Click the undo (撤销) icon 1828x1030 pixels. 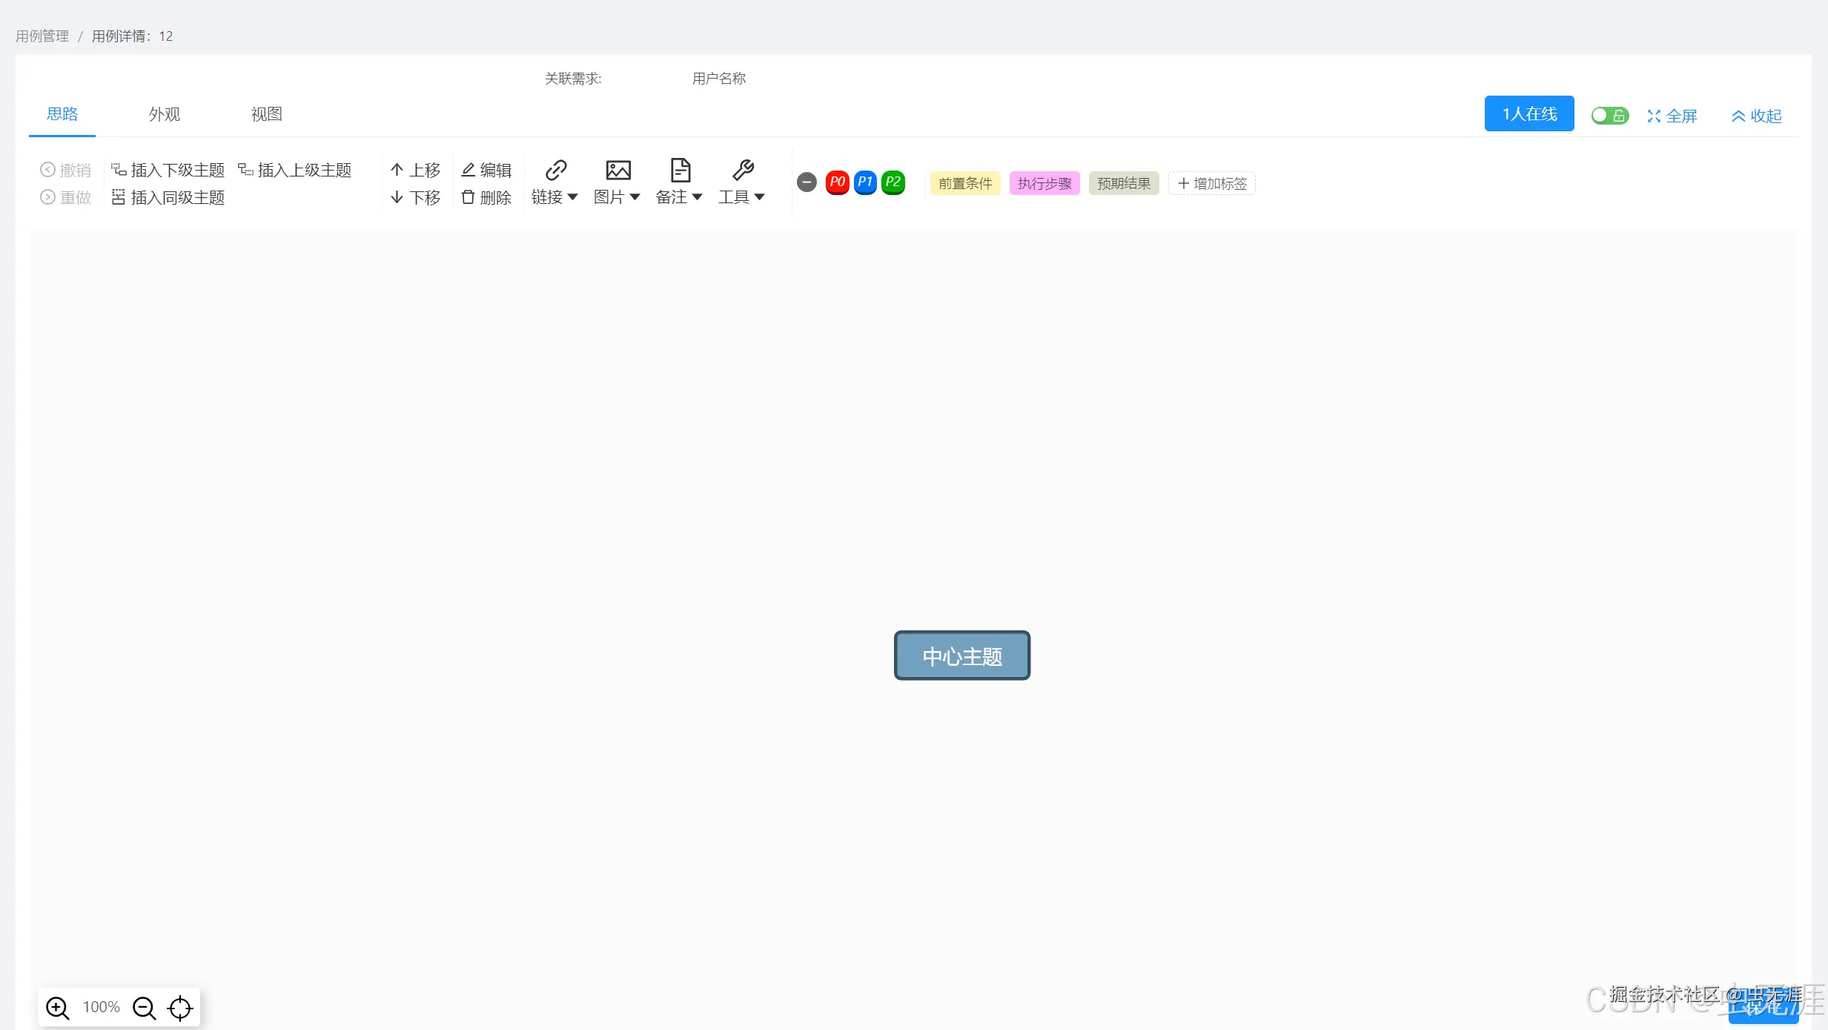coord(47,169)
